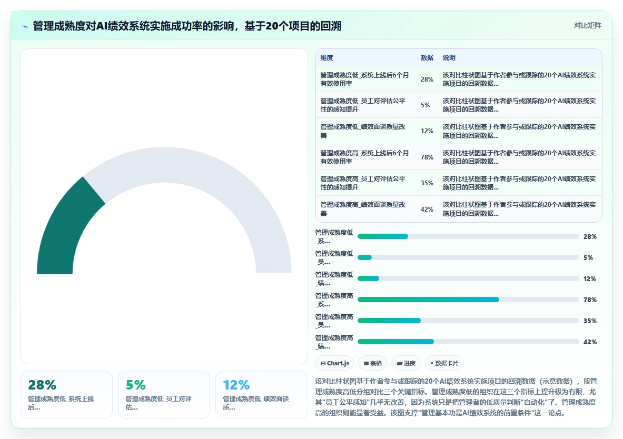Click the 12% cell in the table
The width and height of the screenshot is (623, 439).
(x=427, y=131)
